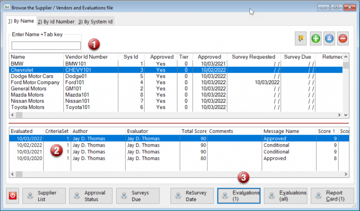Select the BMW supplier row
Image resolution: width=360 pixels, height=211 pixels.
pos(176,64)
